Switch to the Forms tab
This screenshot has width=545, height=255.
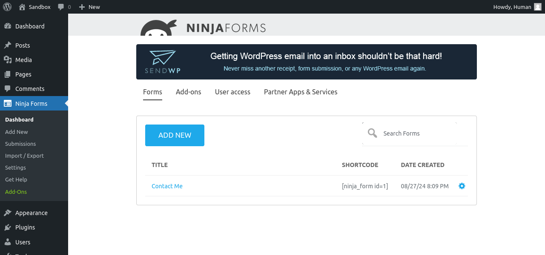click(x=152, y=92)
